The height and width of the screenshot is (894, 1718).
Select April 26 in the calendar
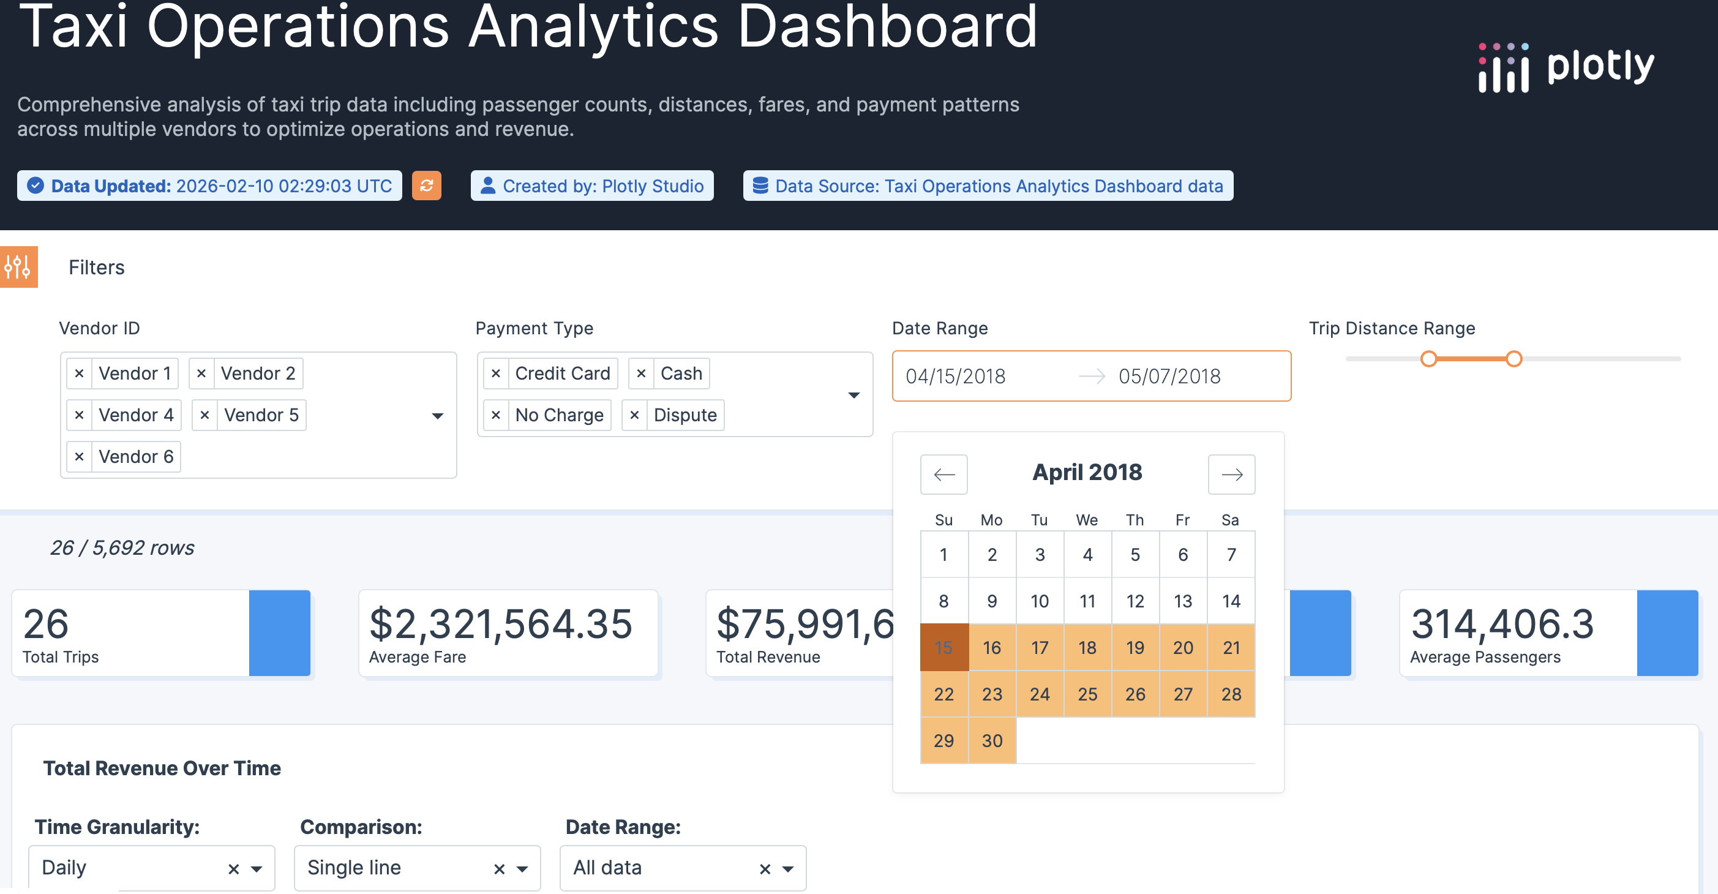(1135, 694)
